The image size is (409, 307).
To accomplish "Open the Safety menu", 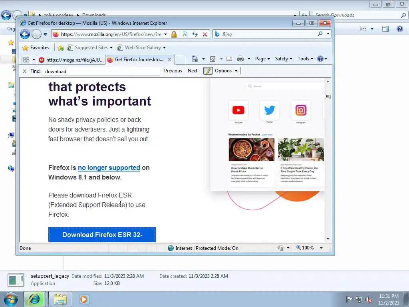I will (x=284, y=59).
